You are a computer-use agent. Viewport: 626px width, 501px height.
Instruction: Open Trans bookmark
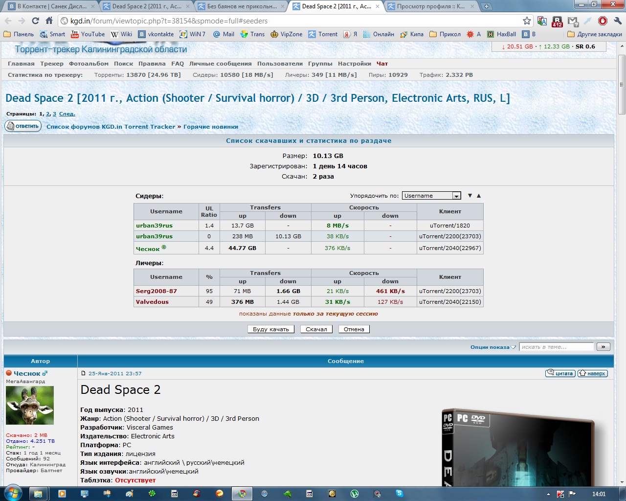(x=252, y=34)
